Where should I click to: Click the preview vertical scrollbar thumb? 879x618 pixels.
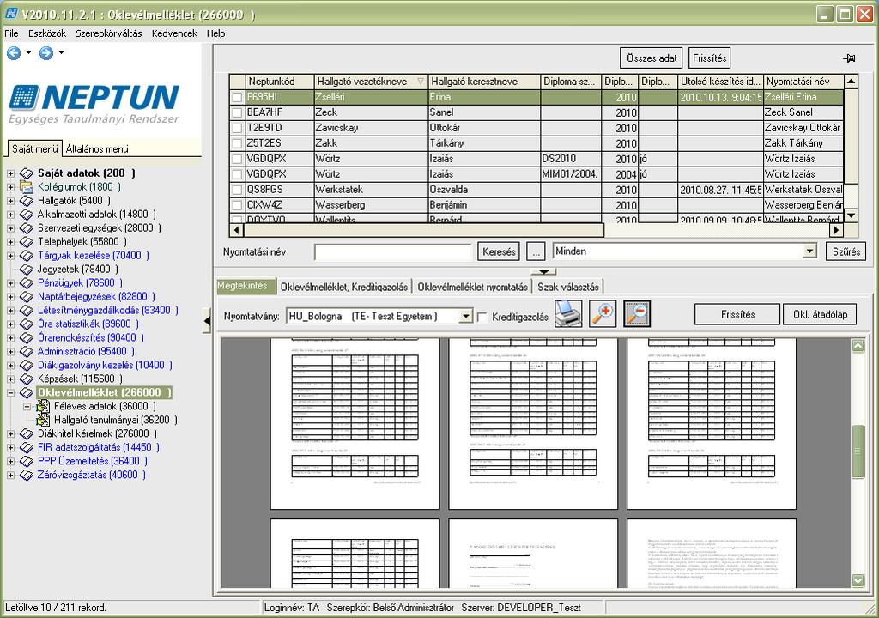click(858, 451)
